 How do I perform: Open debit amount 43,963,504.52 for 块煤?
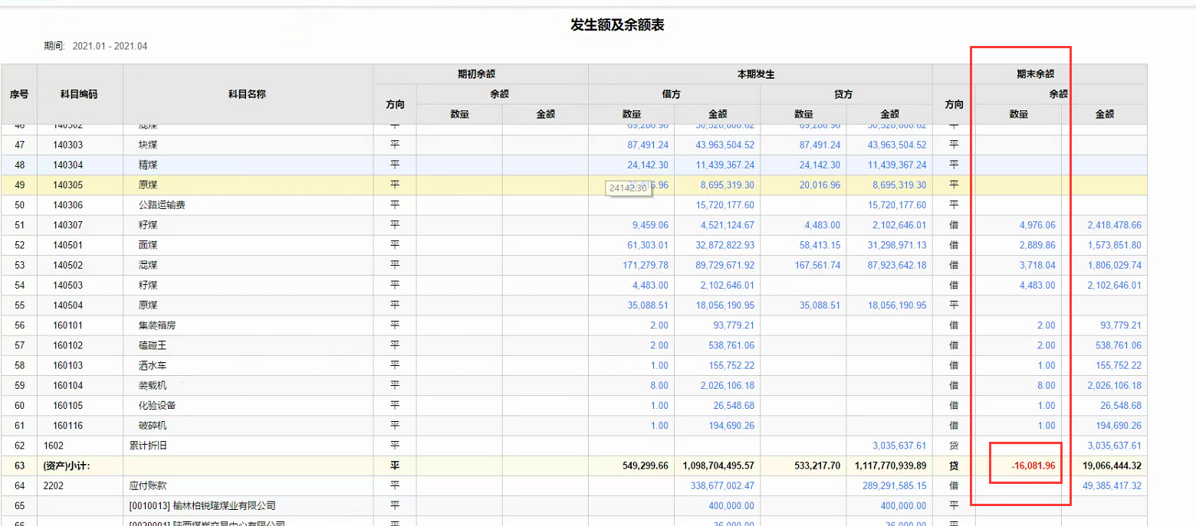pyautogui.click(x=724, y=145)
